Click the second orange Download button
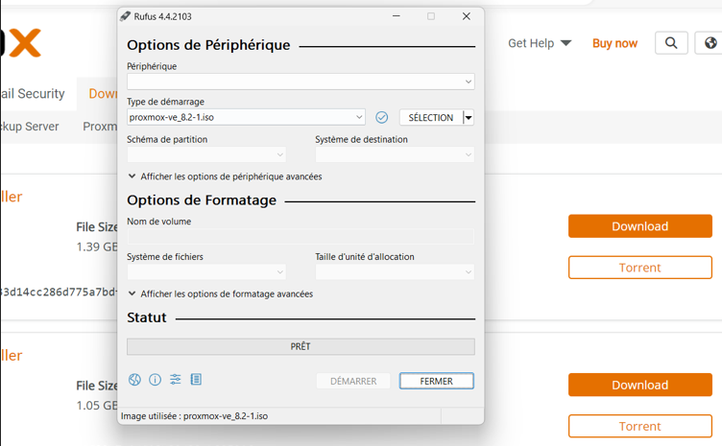This screenshot has width=722, height=446. click(x=640, y=385)
